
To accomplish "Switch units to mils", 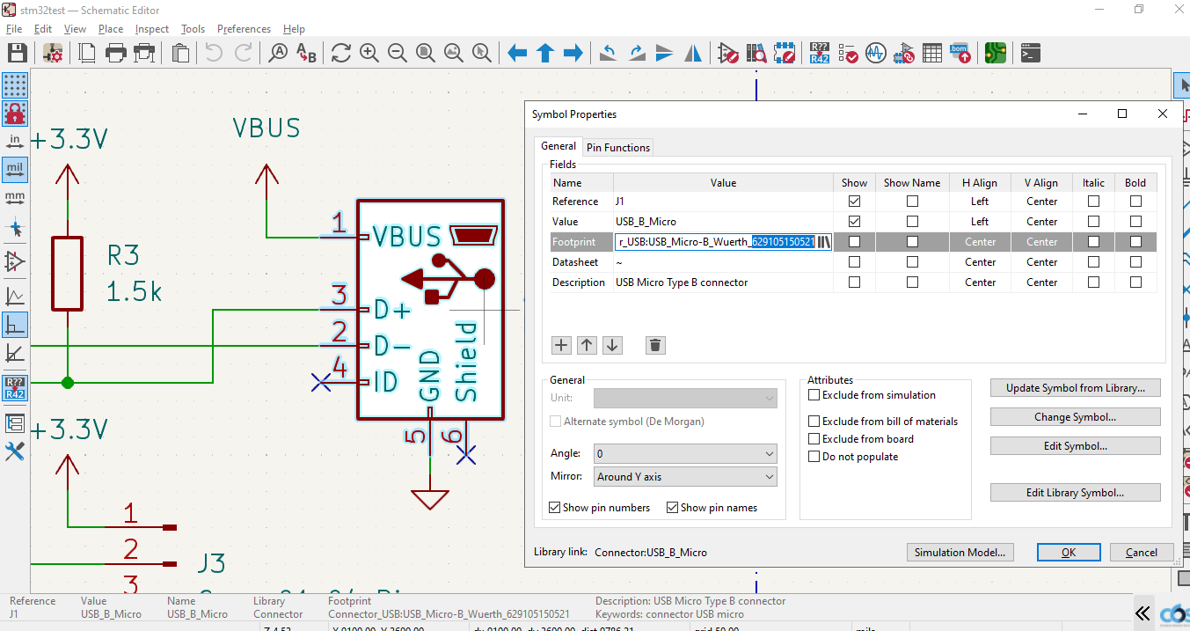I will [15, 168].
